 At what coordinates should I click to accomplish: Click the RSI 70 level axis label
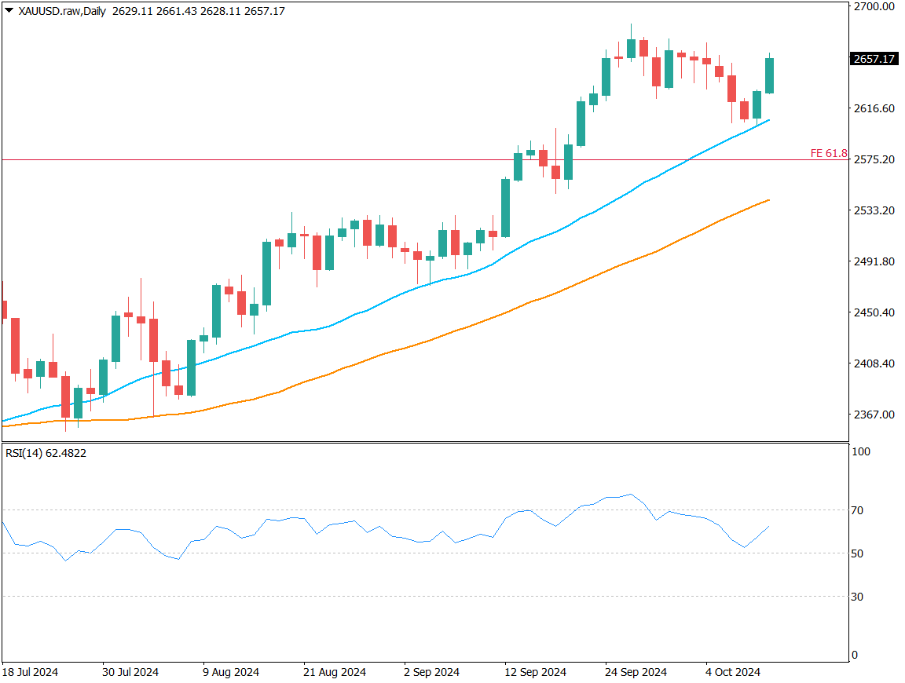pos(858,510)
